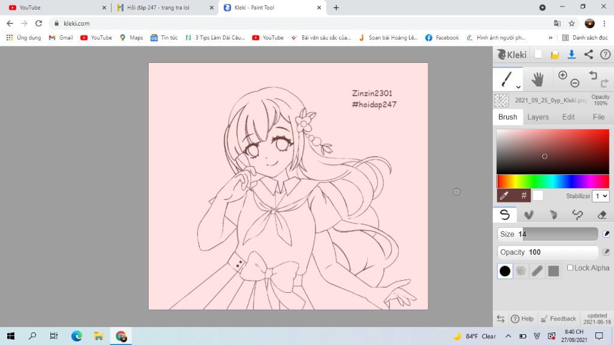
Task: Choose the calligraphy slanted brush tip
Action: tap(537, 271)
